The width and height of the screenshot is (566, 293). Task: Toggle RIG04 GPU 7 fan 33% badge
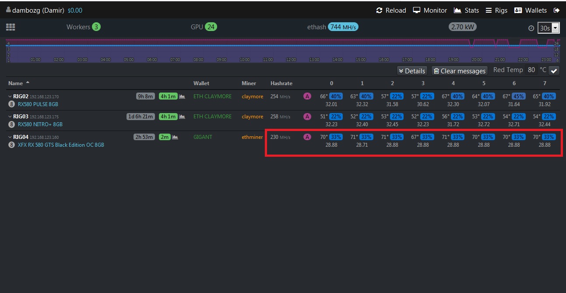point(548,137)
